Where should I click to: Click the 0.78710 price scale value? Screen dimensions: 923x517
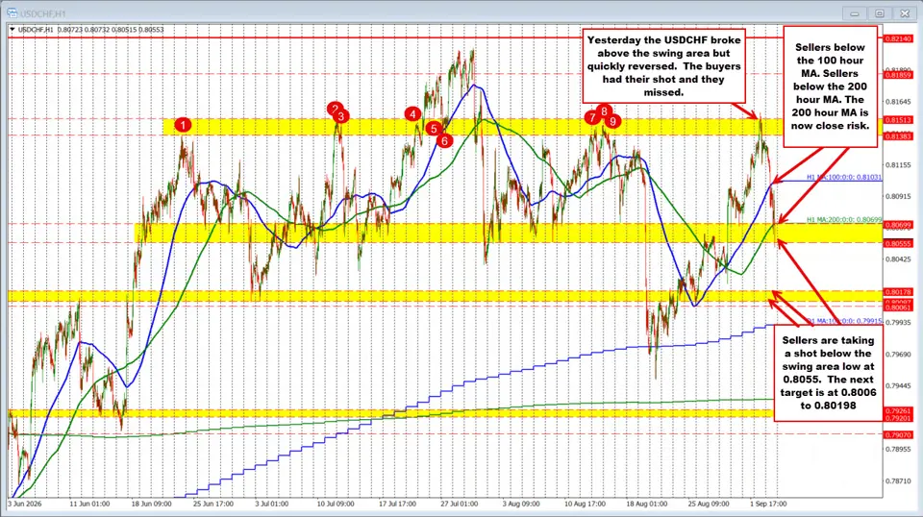pos(898,481)
